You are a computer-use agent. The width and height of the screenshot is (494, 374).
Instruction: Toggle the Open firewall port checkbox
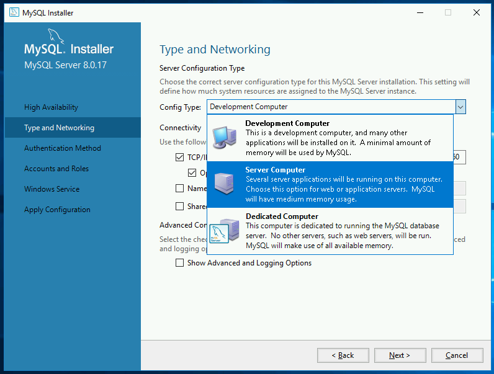click(x=192, y=172)
